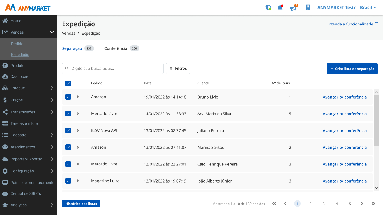The height and width of the screenshot is (215, 383).
Task: Open the Filtros button
Action: [x=178, y=68]
